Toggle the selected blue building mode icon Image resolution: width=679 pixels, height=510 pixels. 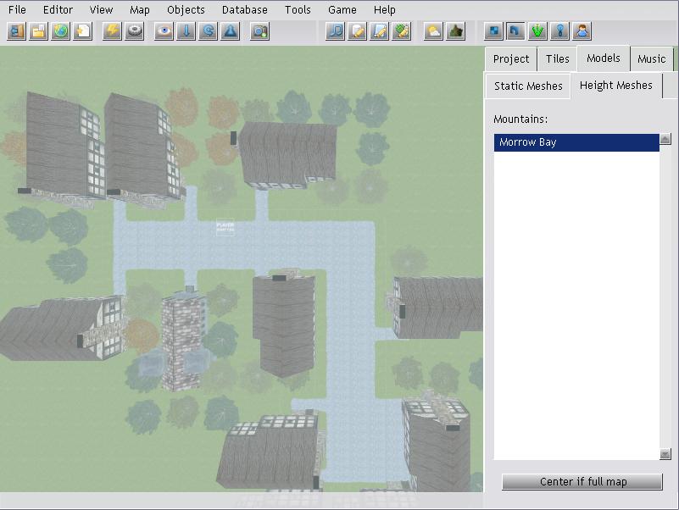515,31
